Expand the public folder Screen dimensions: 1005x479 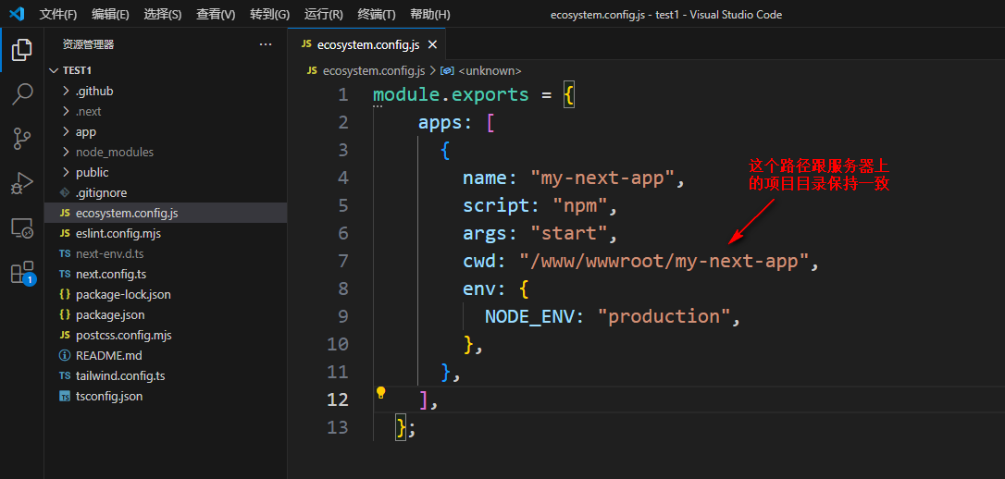click(x=66, y=172)
